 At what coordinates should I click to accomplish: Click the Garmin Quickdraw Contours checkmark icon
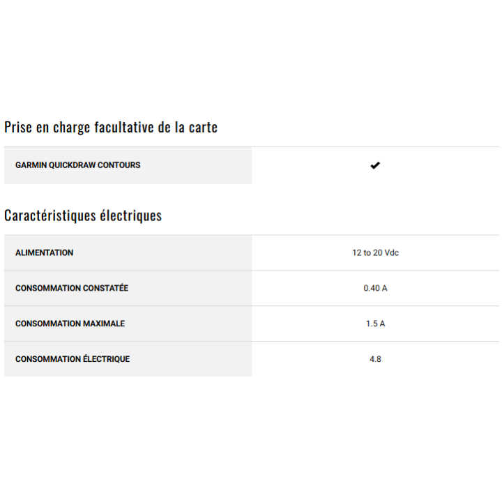pyautogui.click(x=375, y=165)
